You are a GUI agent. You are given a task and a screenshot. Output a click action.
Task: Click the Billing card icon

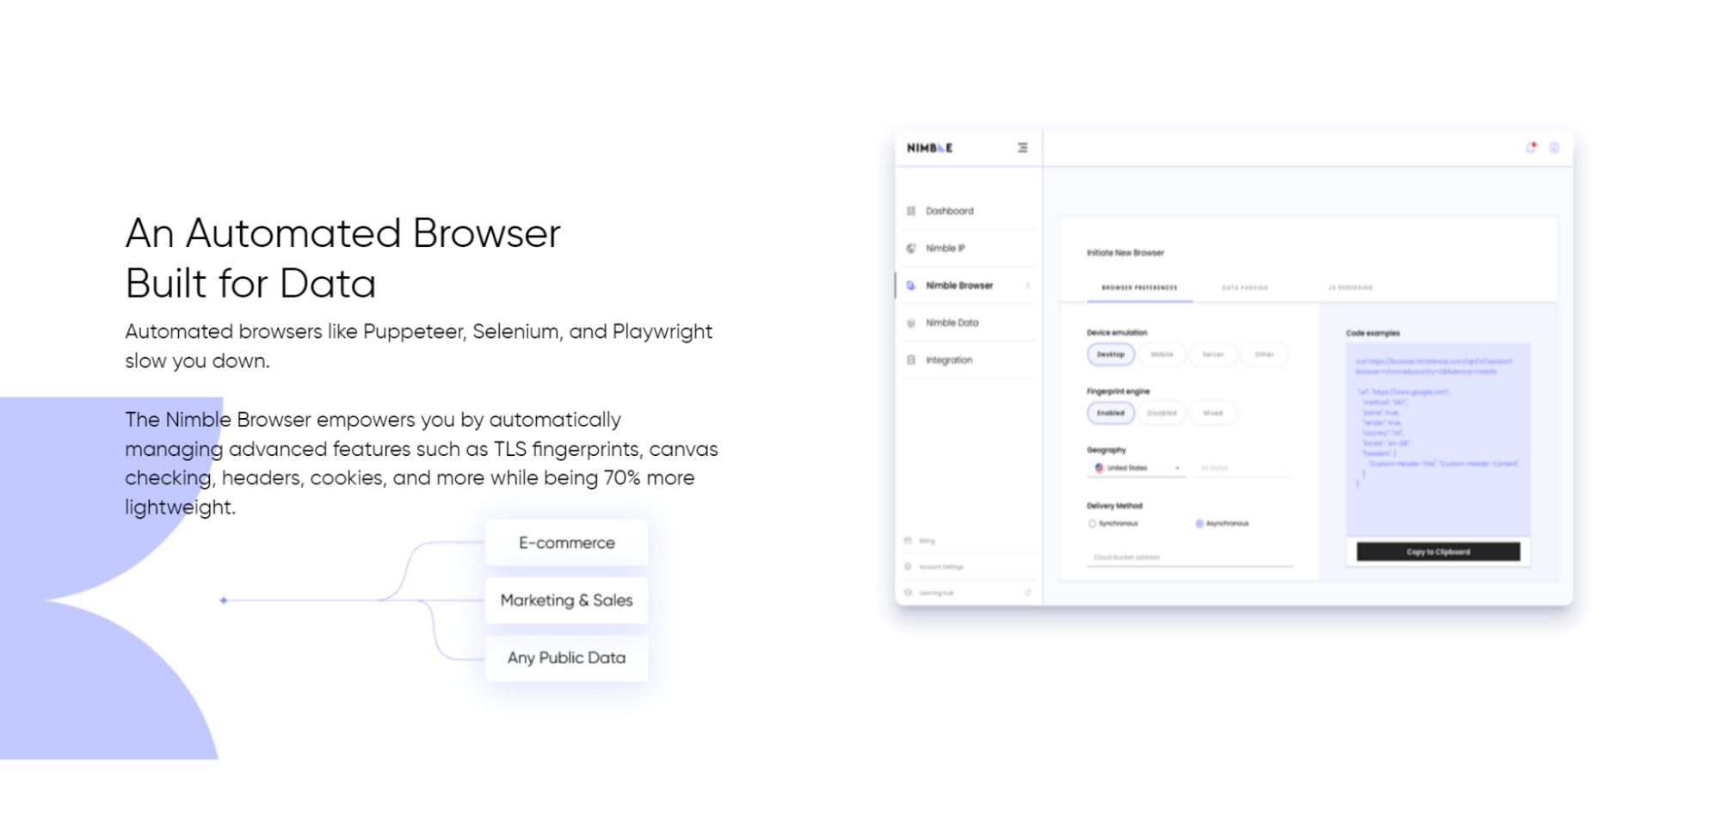pyautogui.click(x=908, y=541)
